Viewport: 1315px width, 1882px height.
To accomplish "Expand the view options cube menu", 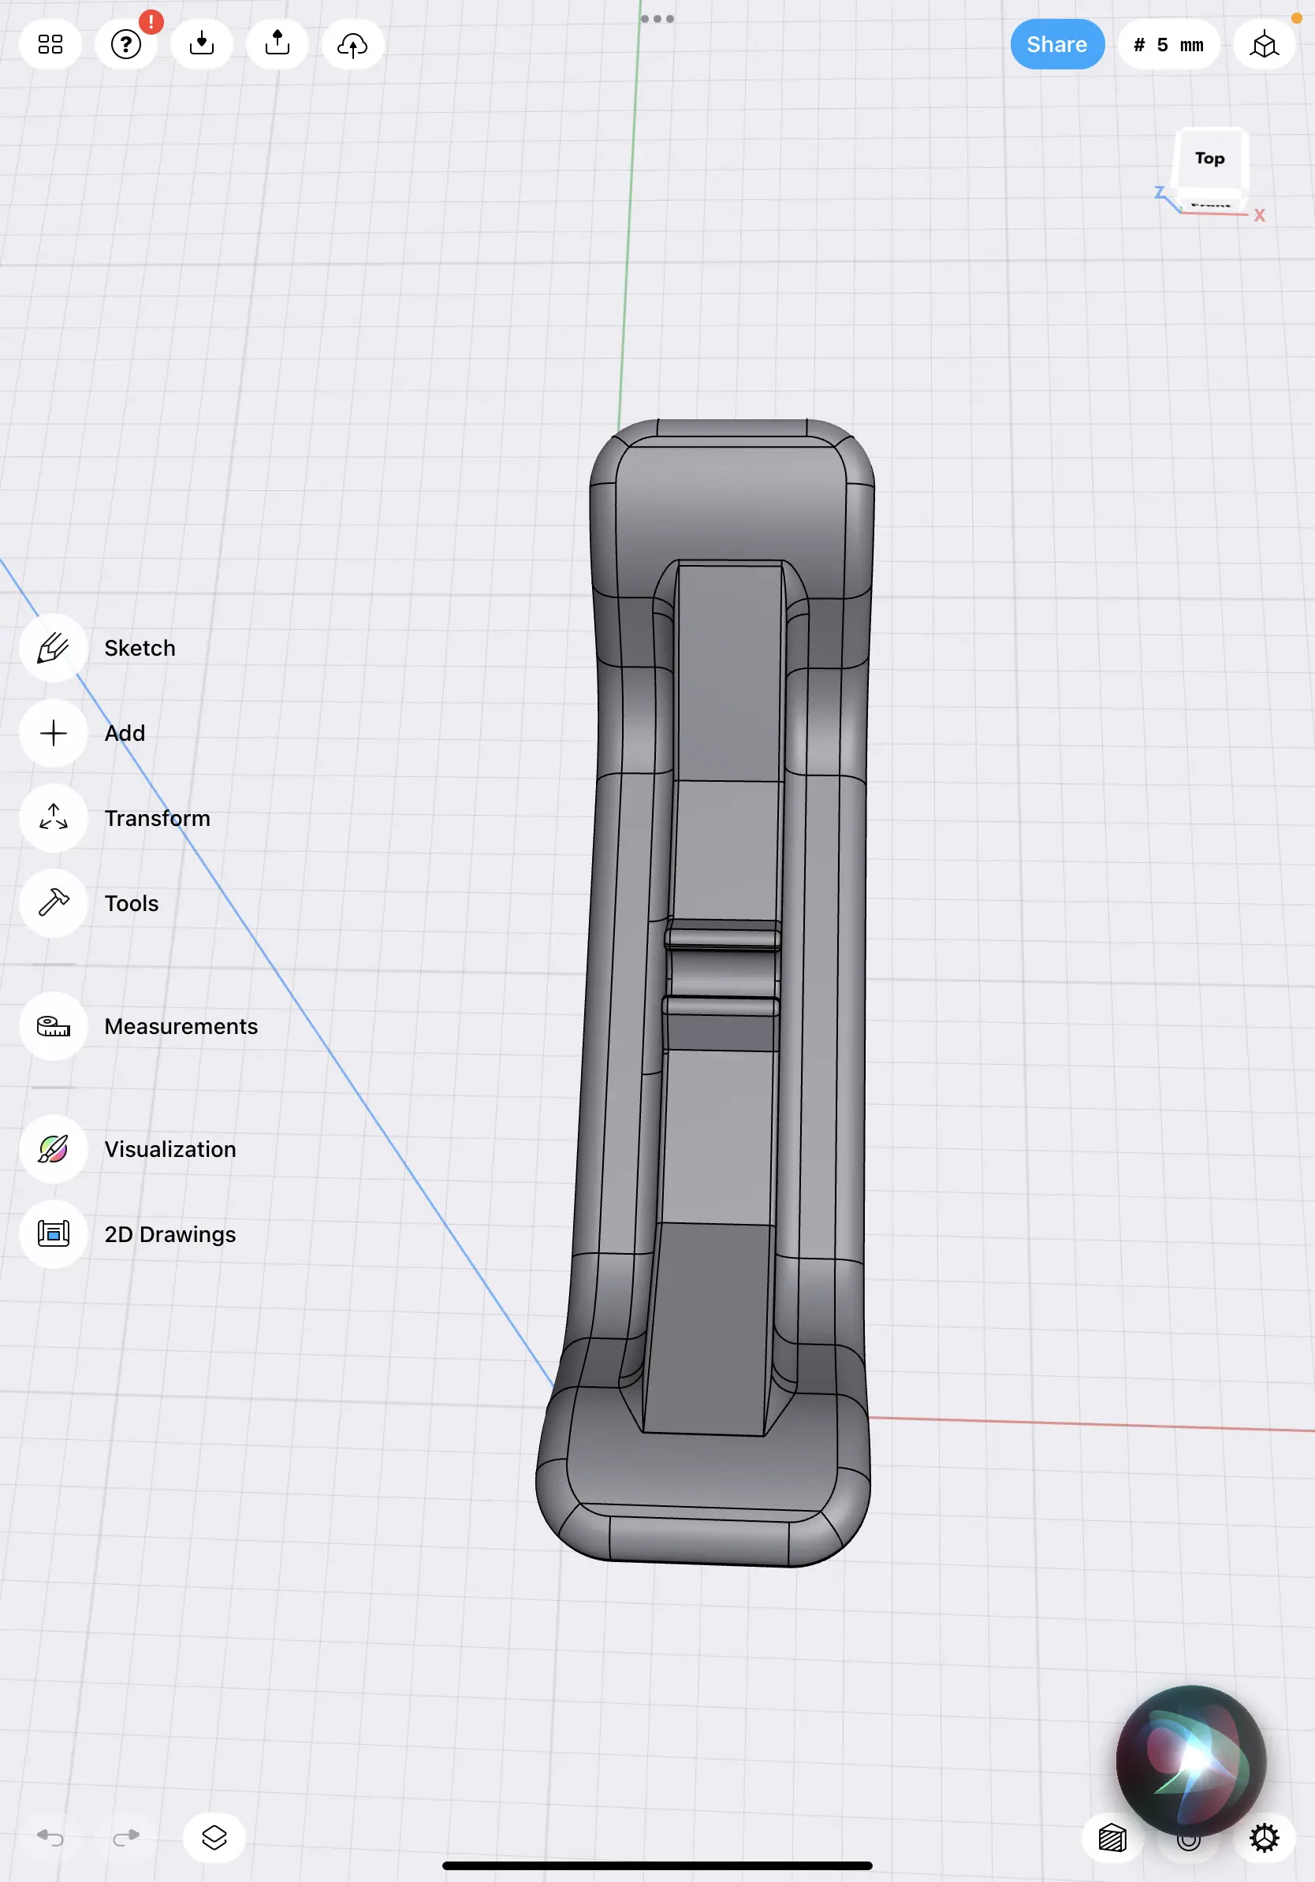I will (1263, 44).
